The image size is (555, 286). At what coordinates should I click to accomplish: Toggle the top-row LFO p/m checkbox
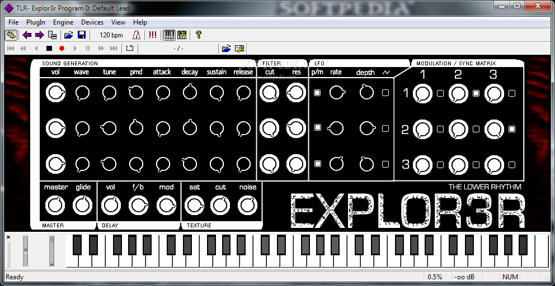pyautogui.click(x=317, y=93)
